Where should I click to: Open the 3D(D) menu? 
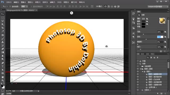(59, 2)
